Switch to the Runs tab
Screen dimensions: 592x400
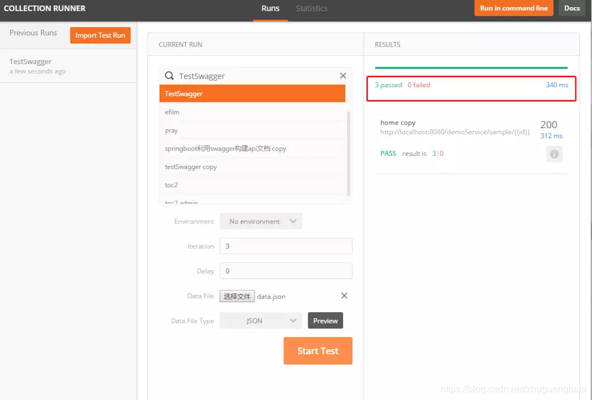click(271, 8)
